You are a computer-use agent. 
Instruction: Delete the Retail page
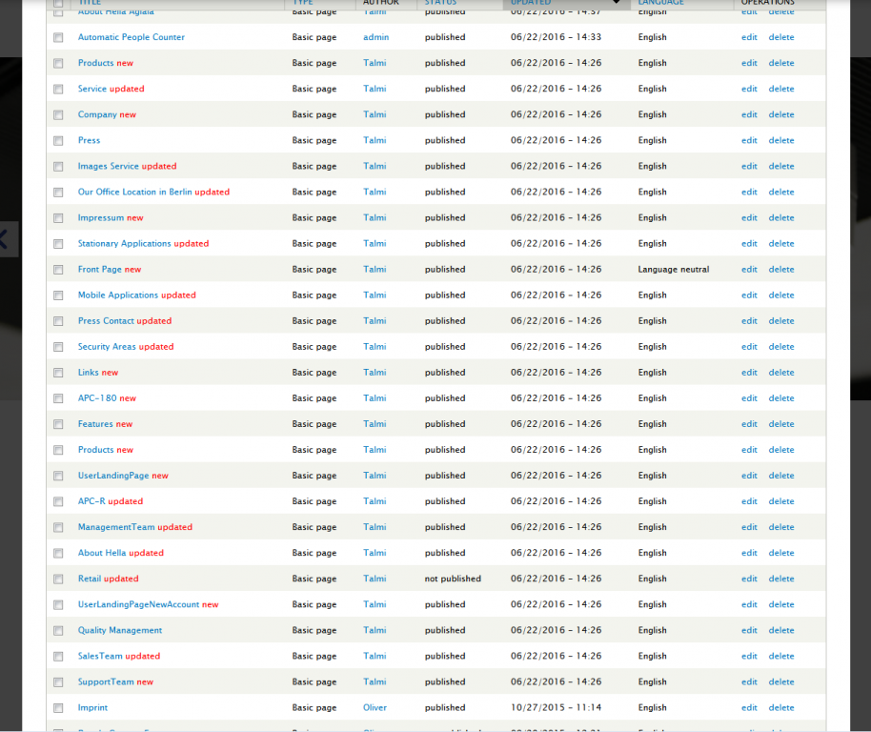pos(781,579)
